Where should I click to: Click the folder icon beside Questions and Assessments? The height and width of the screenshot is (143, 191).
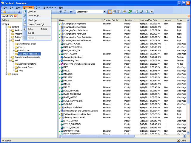(13, 57)
